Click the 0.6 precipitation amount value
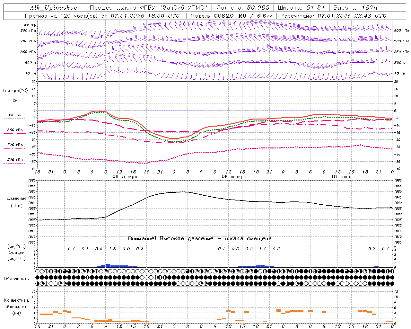The height and width of the screenshot is (329, 411). [99, 249]
